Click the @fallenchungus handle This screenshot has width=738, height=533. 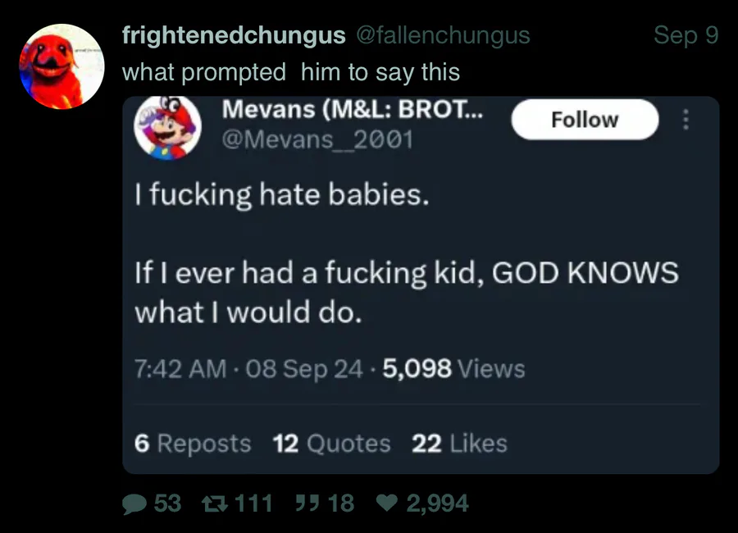(x=442, y=35)
